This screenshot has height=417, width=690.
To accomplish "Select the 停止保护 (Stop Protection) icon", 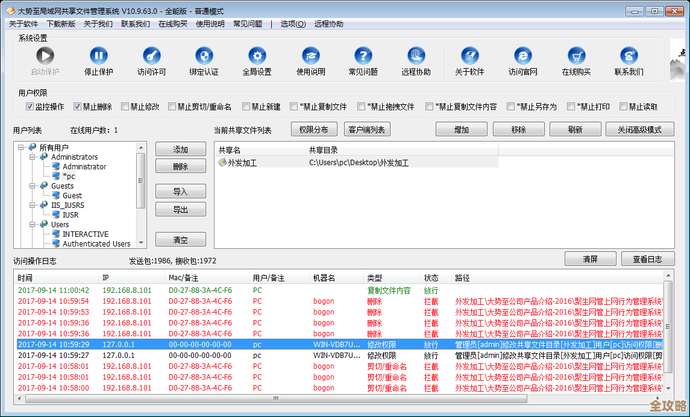I will coord(98,60).
